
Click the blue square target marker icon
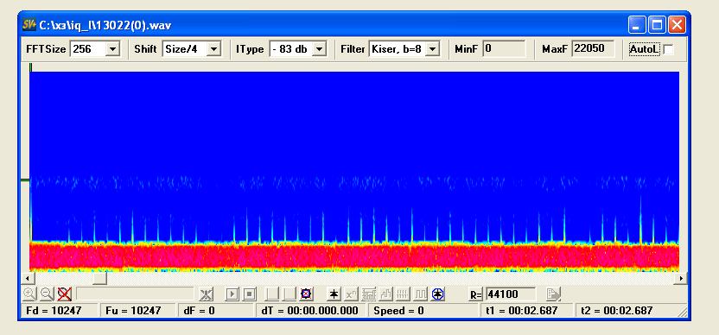(306, 294)
